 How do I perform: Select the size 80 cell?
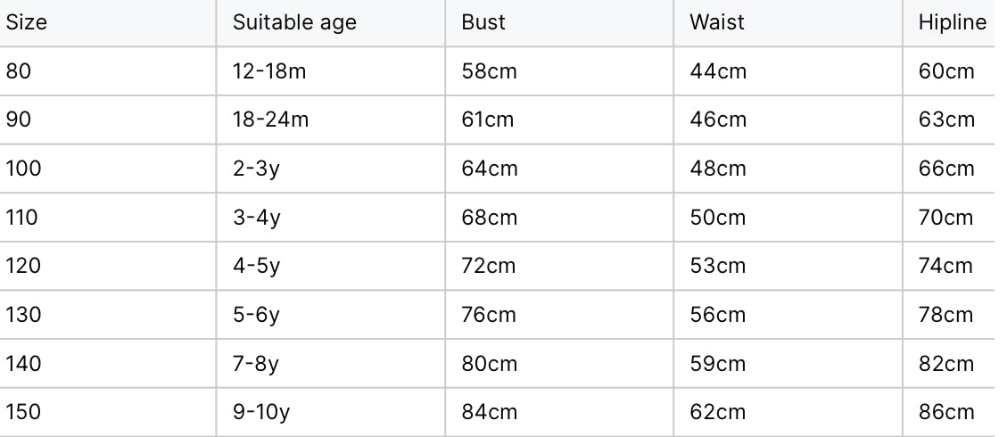[19, 71]
